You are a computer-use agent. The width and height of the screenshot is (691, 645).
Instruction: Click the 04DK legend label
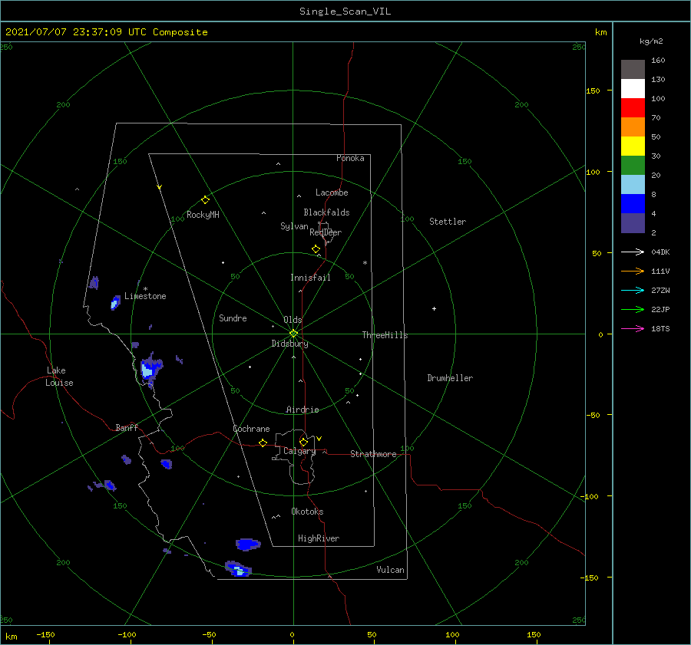coord(660,252)
